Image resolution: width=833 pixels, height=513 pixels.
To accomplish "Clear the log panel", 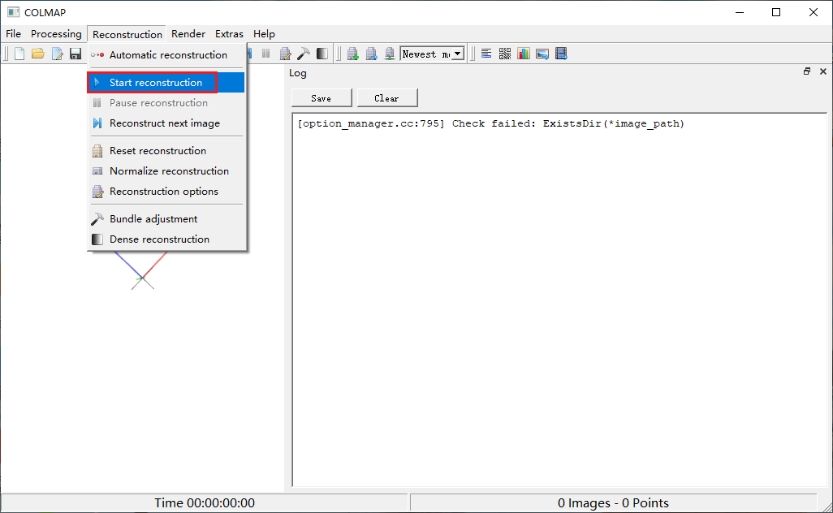I will (x=386, y=98).
